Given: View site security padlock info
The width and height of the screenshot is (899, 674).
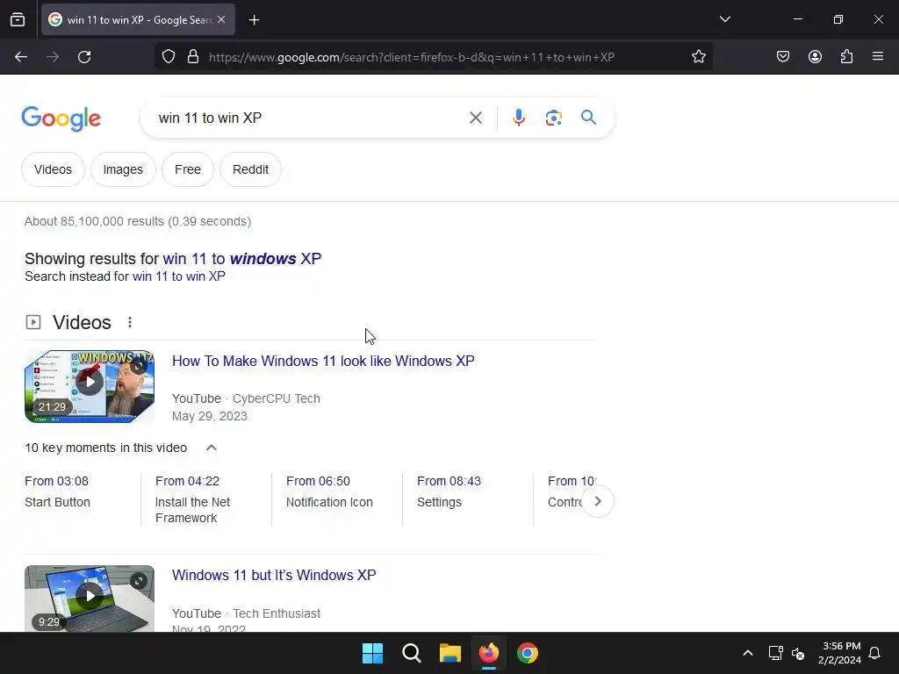Looking at the screenshot, I should [x=193, y=57].
